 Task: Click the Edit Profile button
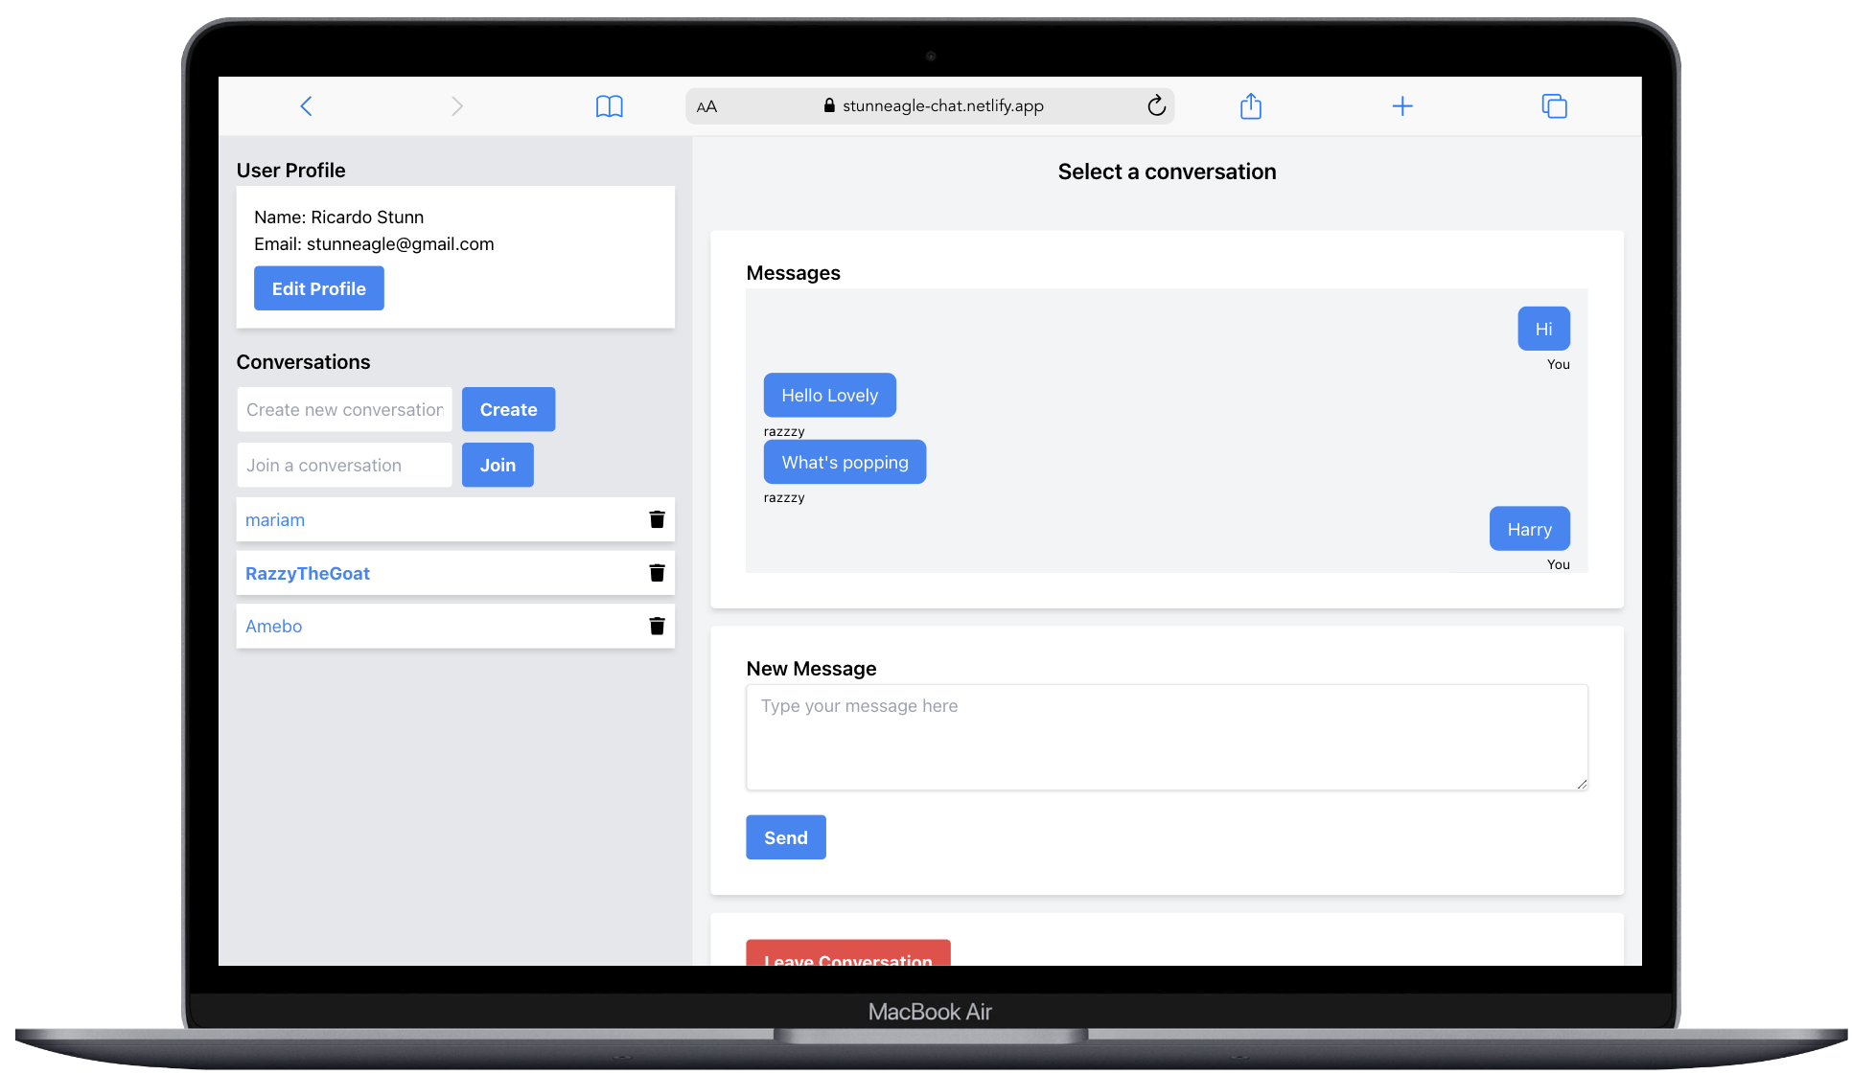point(318,286)
